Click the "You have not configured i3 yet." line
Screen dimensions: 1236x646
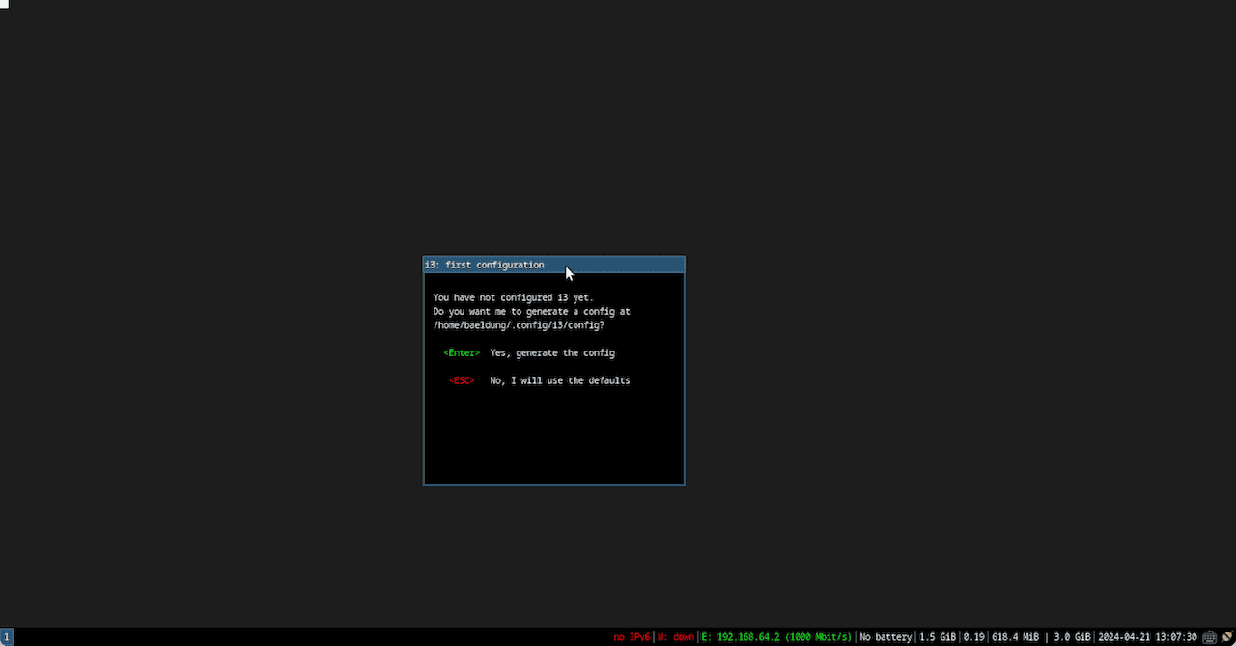[x=514, y=297]
